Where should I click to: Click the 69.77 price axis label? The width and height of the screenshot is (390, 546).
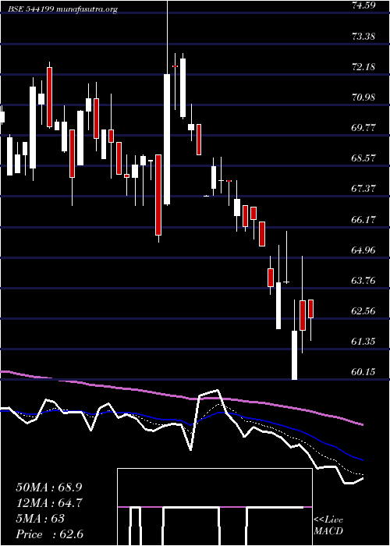coord(364,127)
